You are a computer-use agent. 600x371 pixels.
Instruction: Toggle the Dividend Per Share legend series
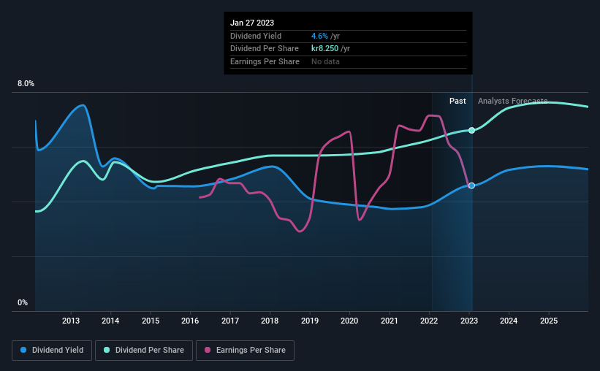pyautogui.click(x=144, y=351)
